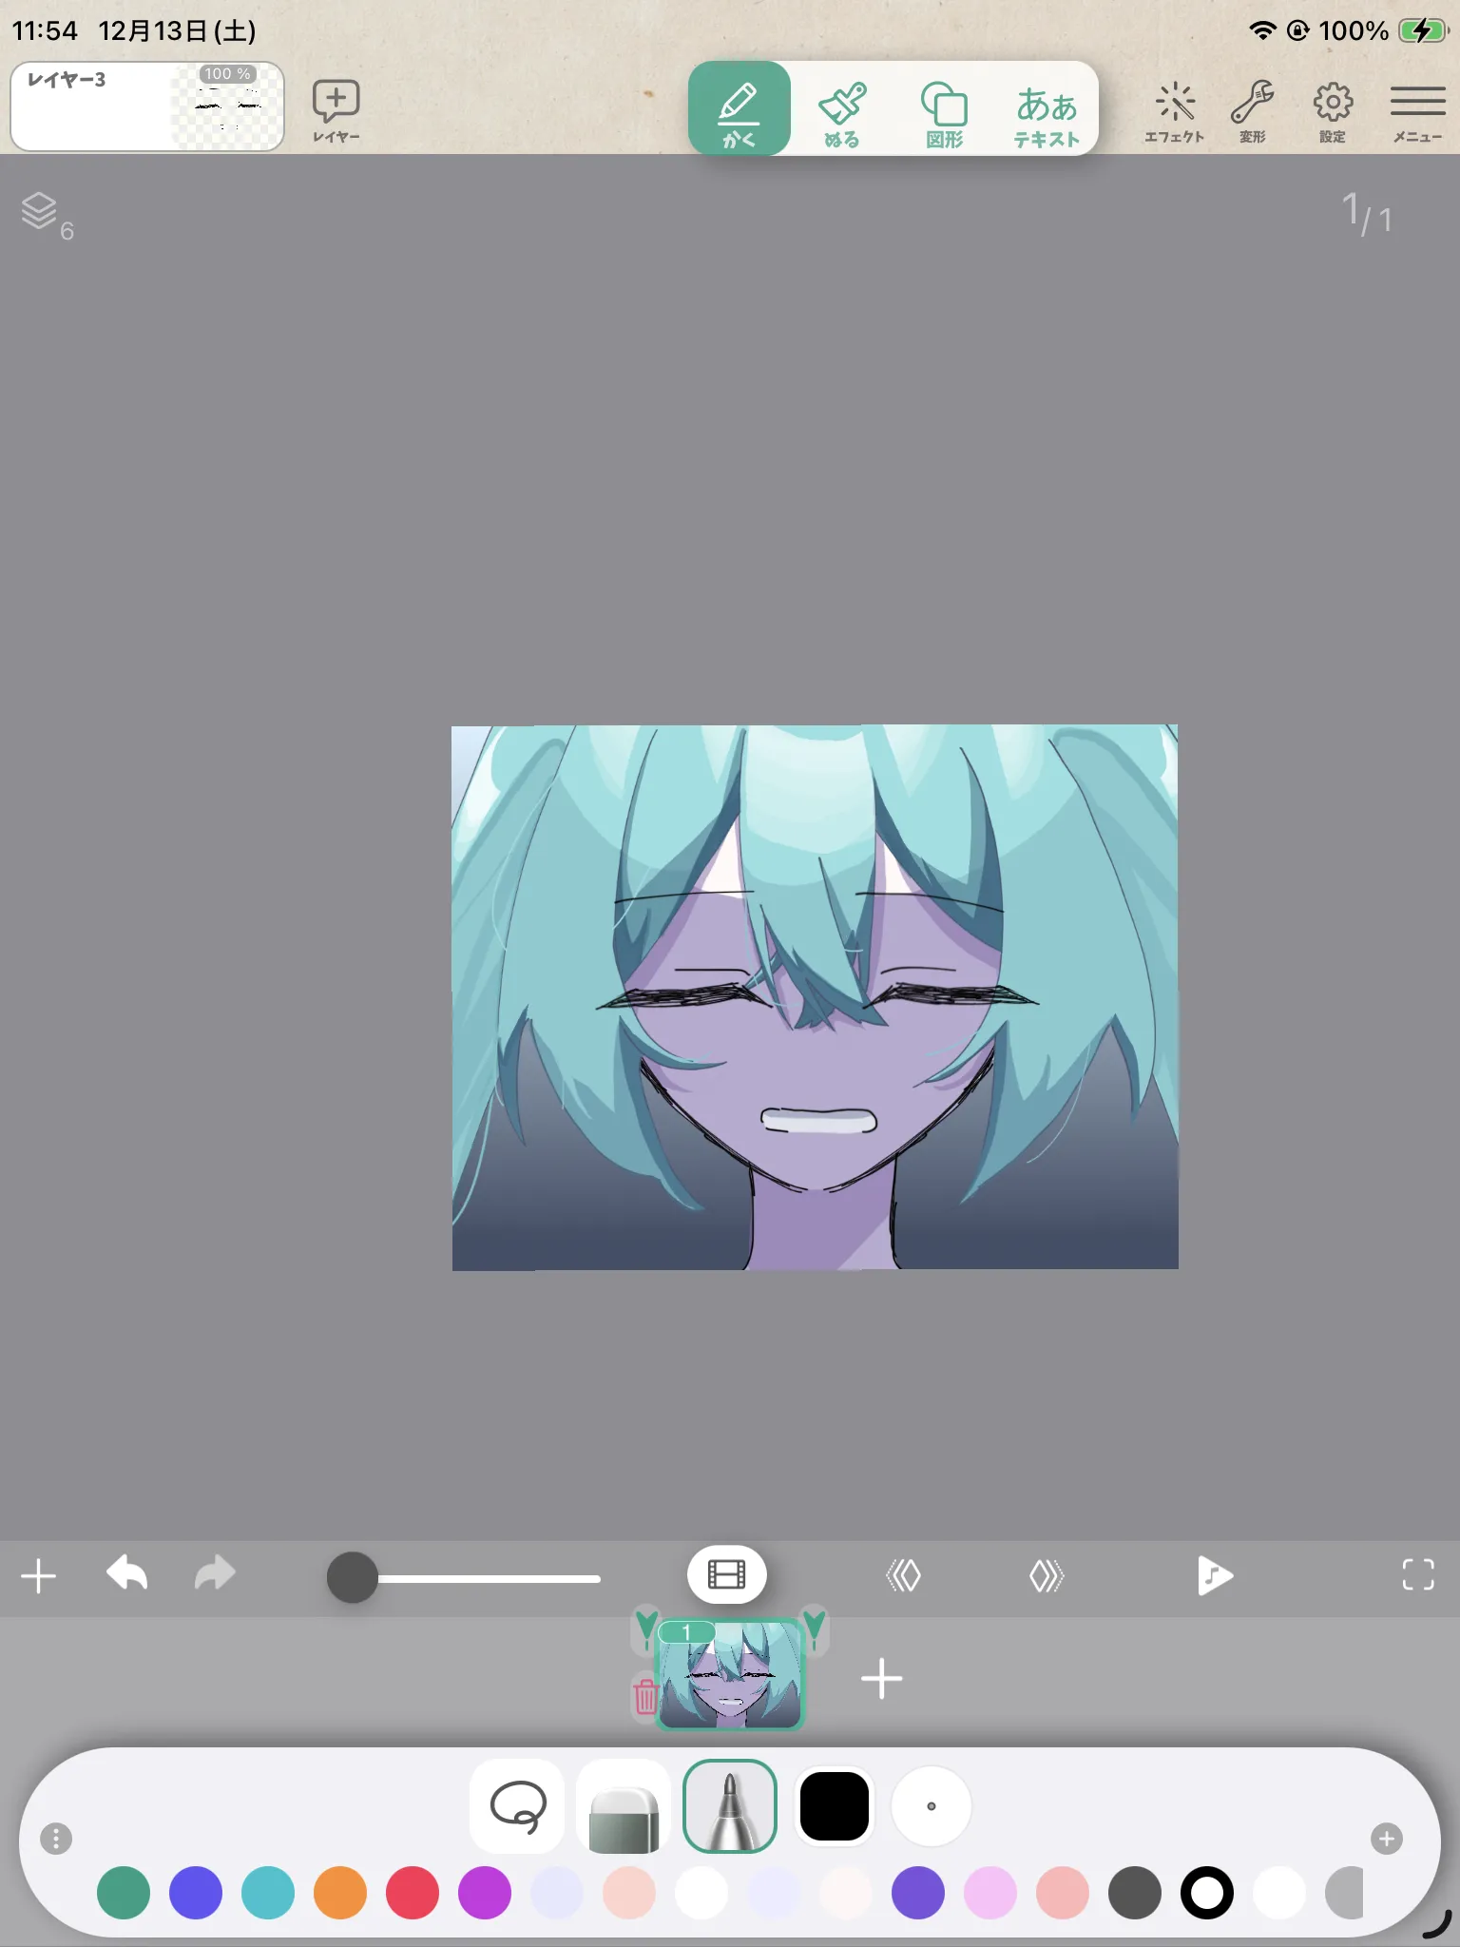The height and width of the screenshot is (1947, 1460).
Task: Check the Wi-Fi status icon
Action: tap(1262, 30)
